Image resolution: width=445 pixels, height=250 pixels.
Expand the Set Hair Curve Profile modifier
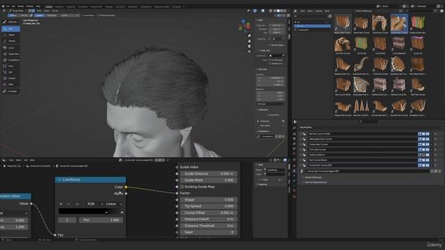(x=300, y=134)
